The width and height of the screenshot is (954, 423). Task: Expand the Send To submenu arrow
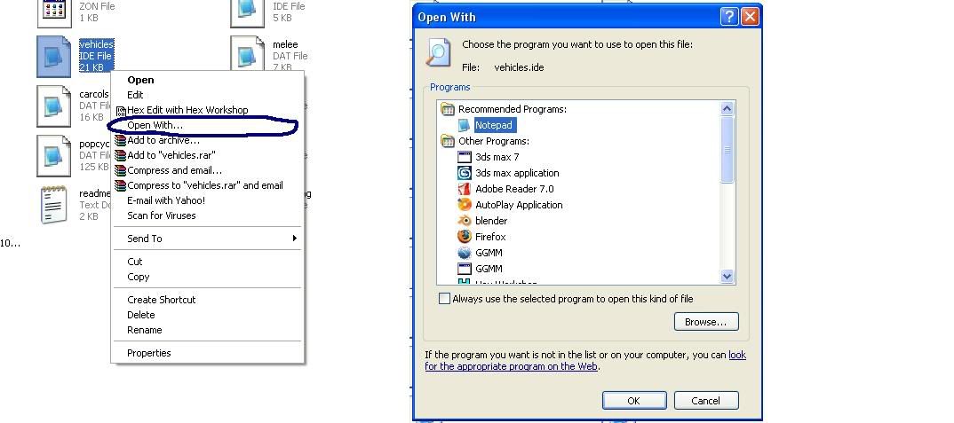tap(294, 239)
